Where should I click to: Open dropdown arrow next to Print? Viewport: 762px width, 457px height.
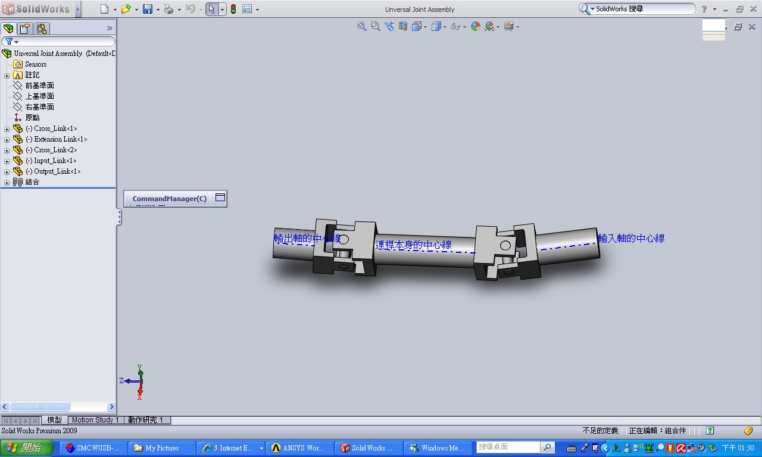pos(179,10)
